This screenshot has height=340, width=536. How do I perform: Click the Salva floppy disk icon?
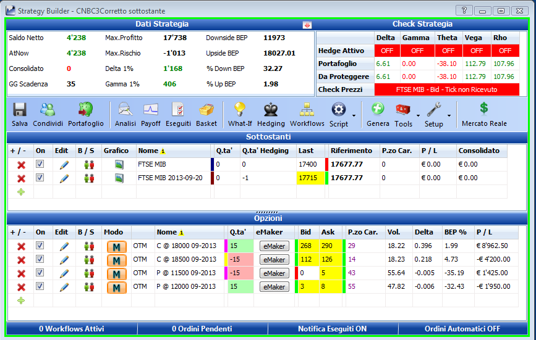click(20, 110)
